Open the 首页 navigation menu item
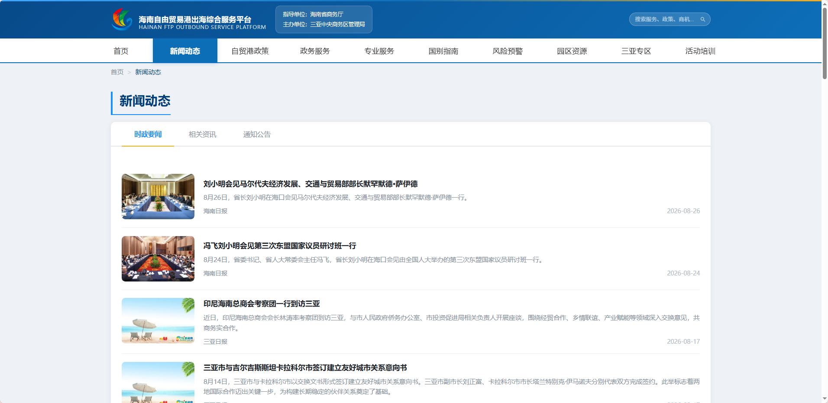The width and height of the screenshot is (828, 403). coord(121,51)
